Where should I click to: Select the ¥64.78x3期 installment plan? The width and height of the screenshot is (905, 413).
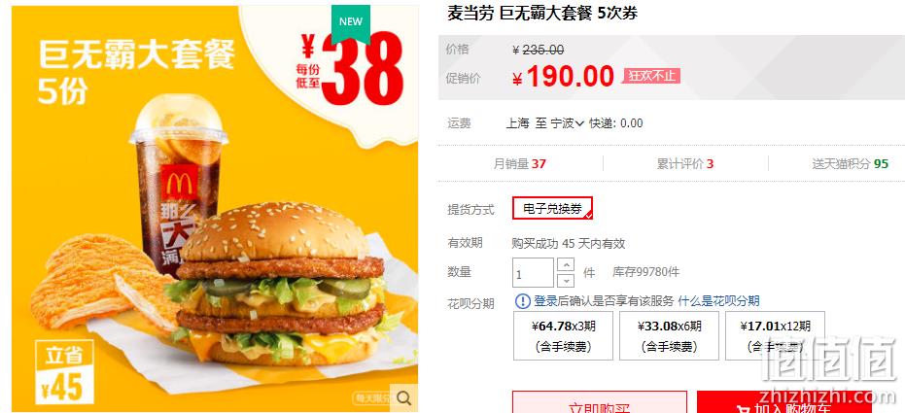click(563, 335)
